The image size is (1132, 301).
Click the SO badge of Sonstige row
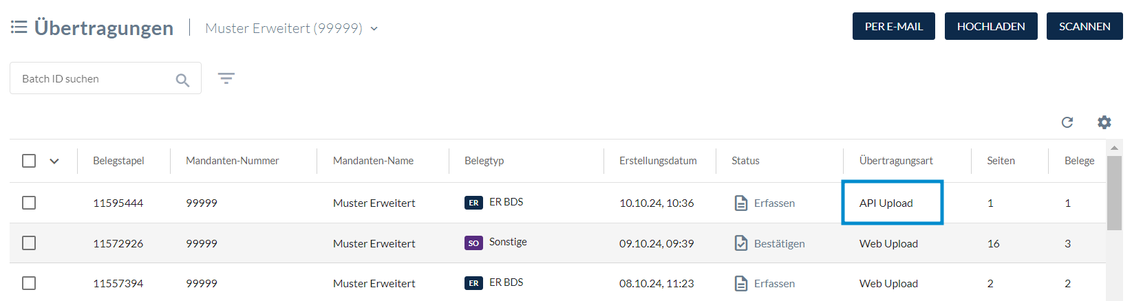tap(473, 243)
